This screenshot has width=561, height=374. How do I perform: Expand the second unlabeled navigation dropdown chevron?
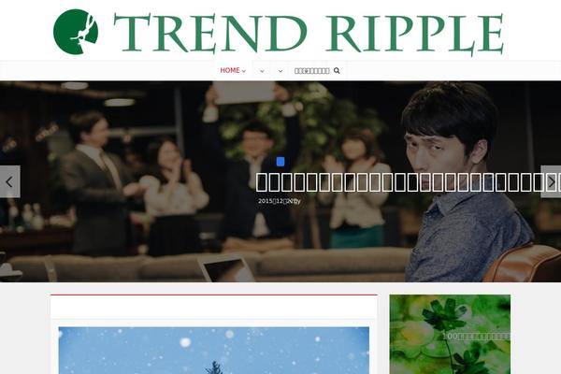coord(262,71)
